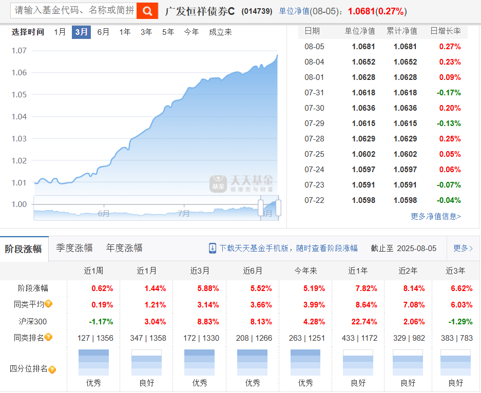
Task: Click the 近3月 stage return 5.88%
Action: click(208, 288)
